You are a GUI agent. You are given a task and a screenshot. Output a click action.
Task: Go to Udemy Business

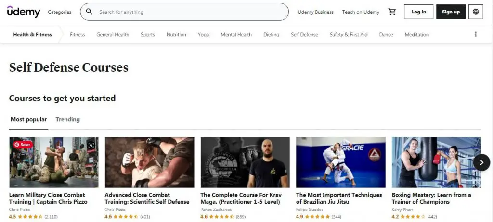[x=315, y=12]
